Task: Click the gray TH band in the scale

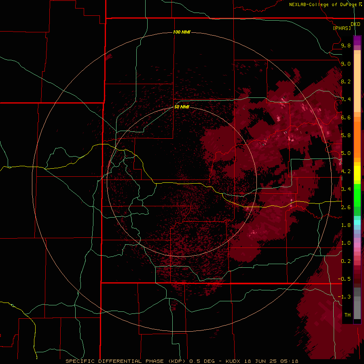Action: [x=357, y=310]
